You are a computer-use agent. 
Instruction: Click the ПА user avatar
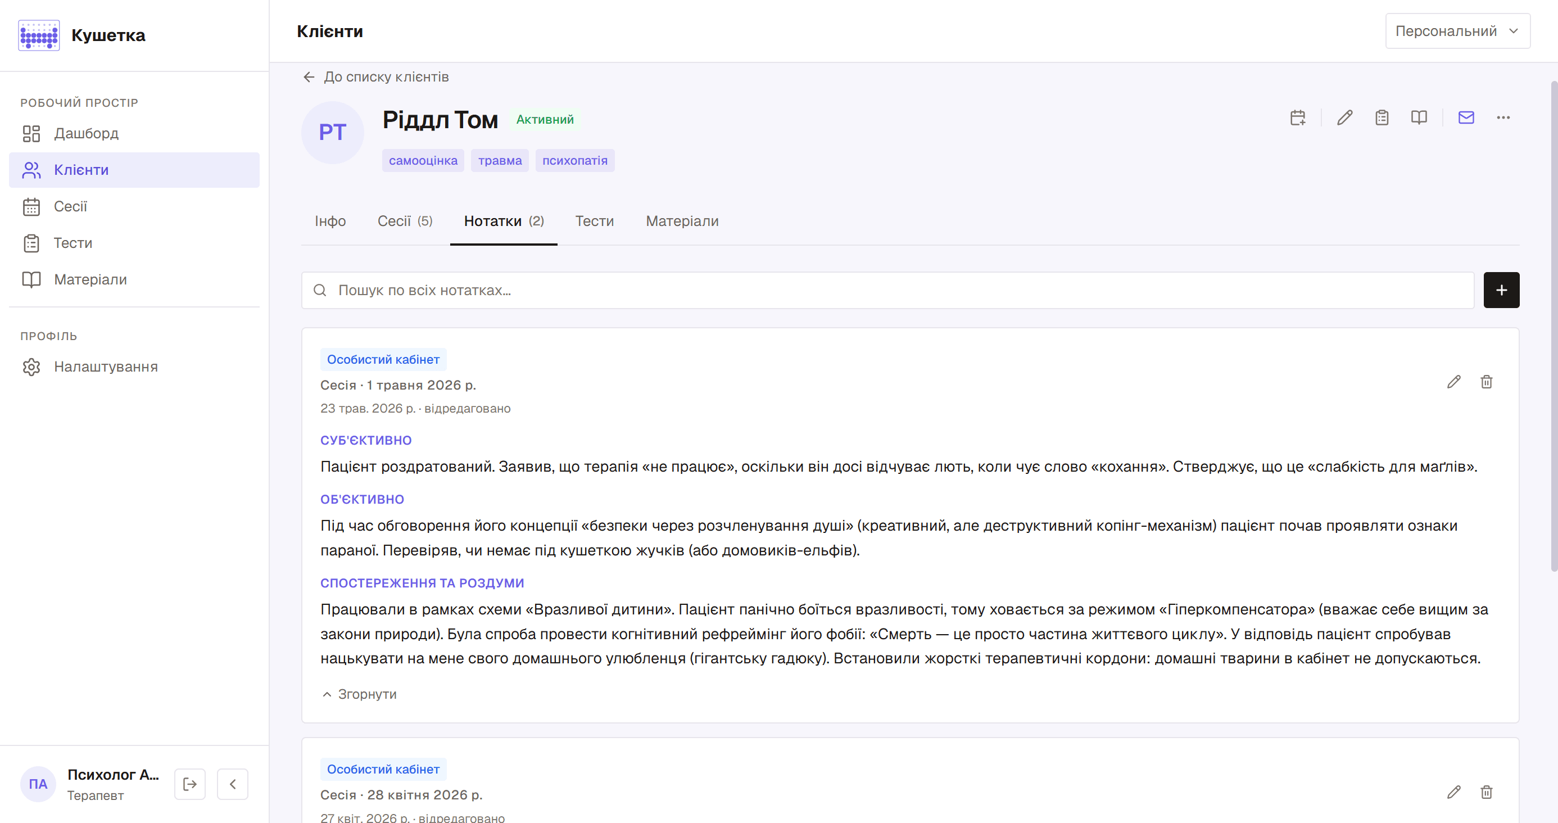[x=38, y=784]
